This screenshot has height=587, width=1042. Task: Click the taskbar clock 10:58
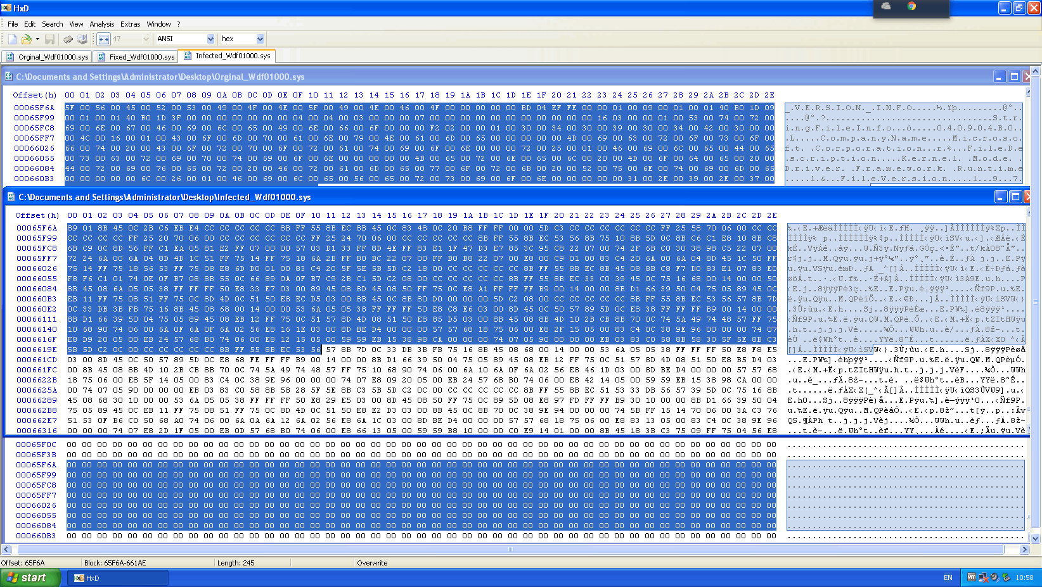pyautogui.click(x=1024, y=578)
